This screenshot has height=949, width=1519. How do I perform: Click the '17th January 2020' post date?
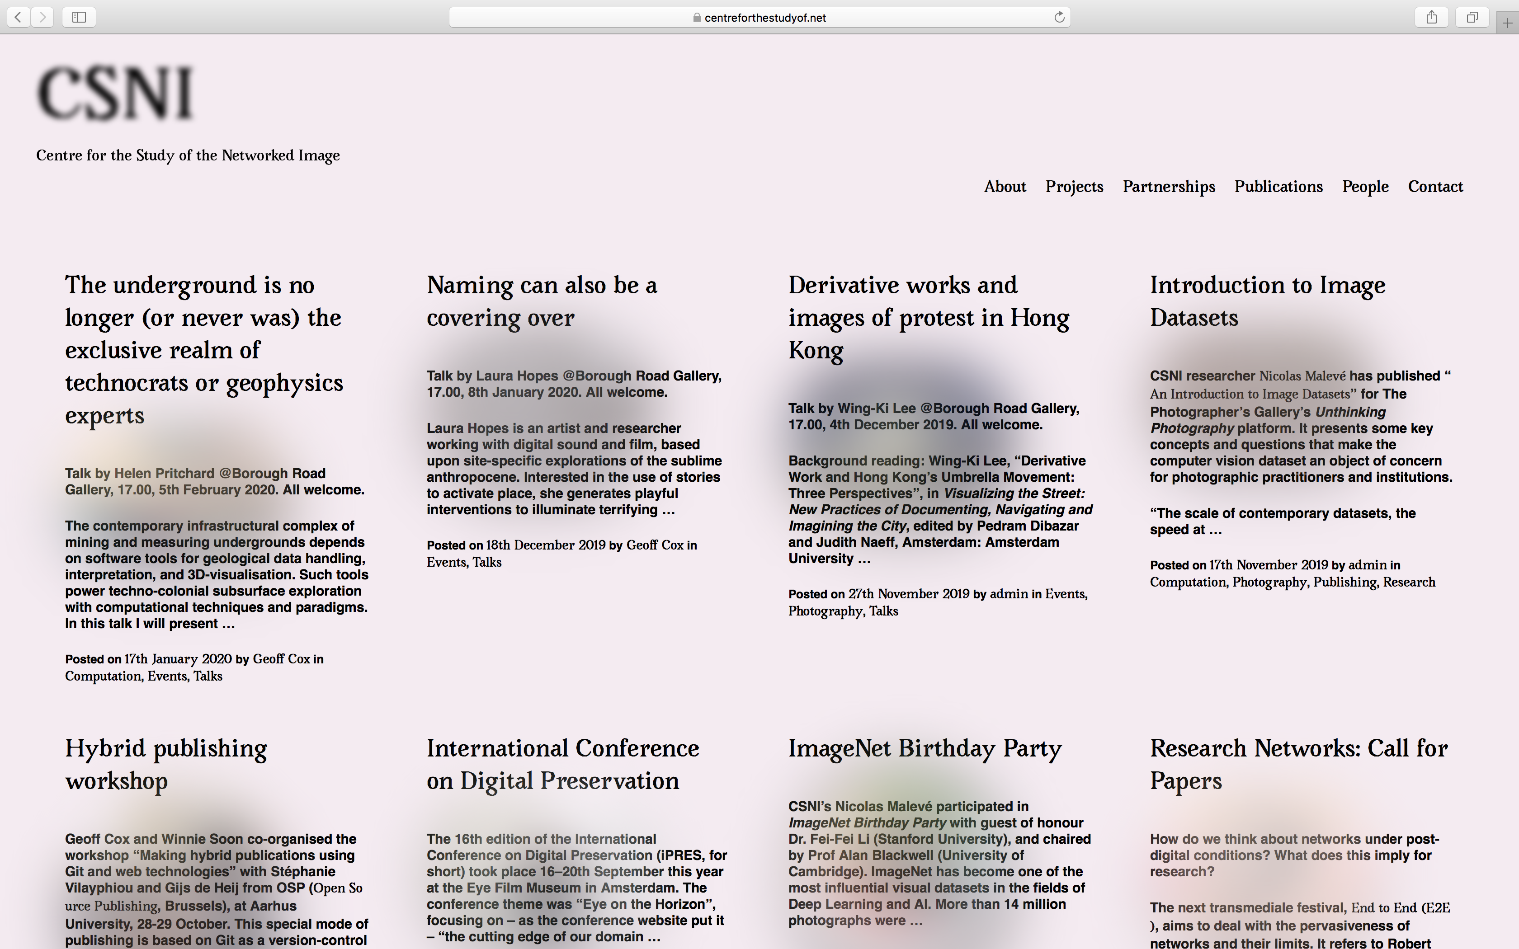point(178,659)
